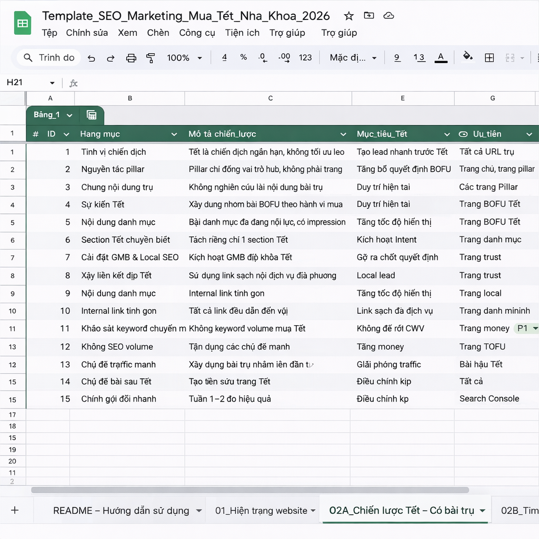Open Mô tả chiến_lược column dropdown

(x=343, y=134)
